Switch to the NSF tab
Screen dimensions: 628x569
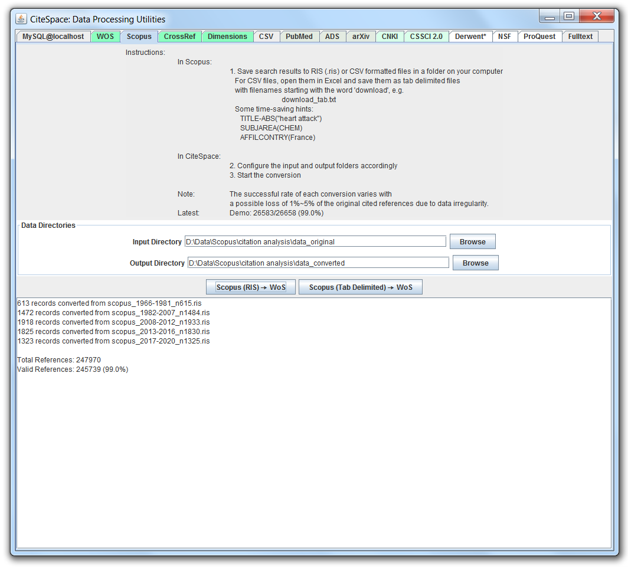tap(505, 37)
